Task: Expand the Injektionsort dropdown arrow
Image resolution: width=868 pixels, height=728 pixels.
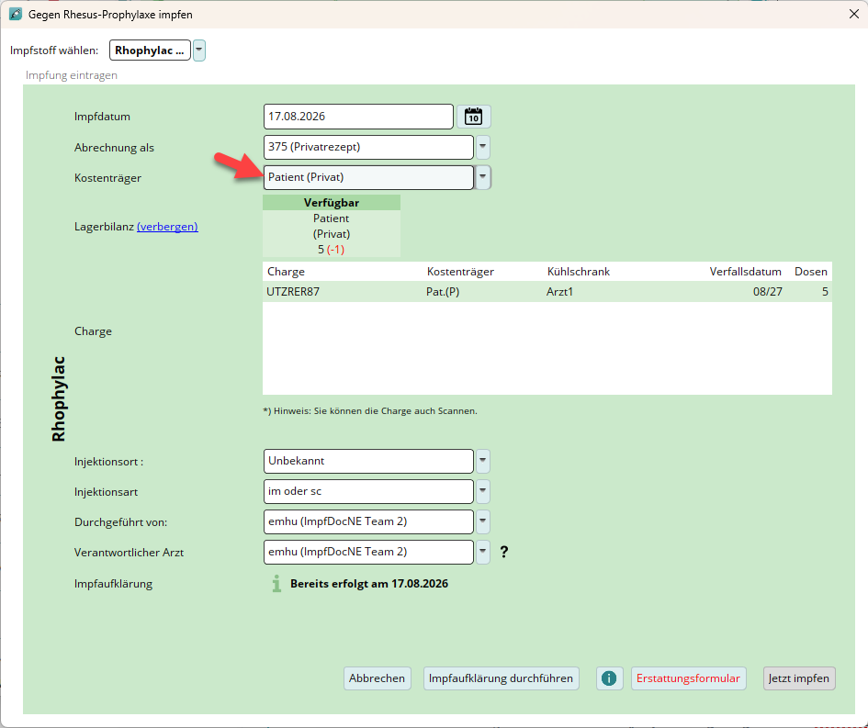Action: pyautogui.click(x=483, y=462)
